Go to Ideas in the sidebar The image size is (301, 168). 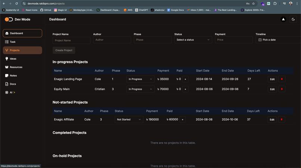tap(22, 58)
